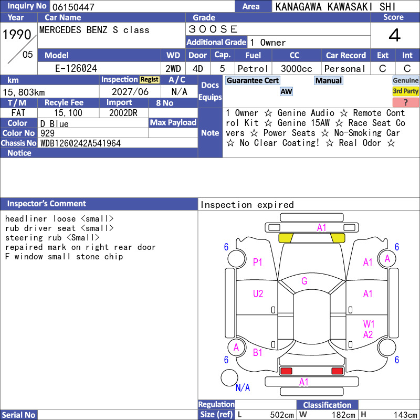The height and width of the screenshot is (420, 420).
Task: Click the pink question mark badge
Action: [x=405, y=102]
